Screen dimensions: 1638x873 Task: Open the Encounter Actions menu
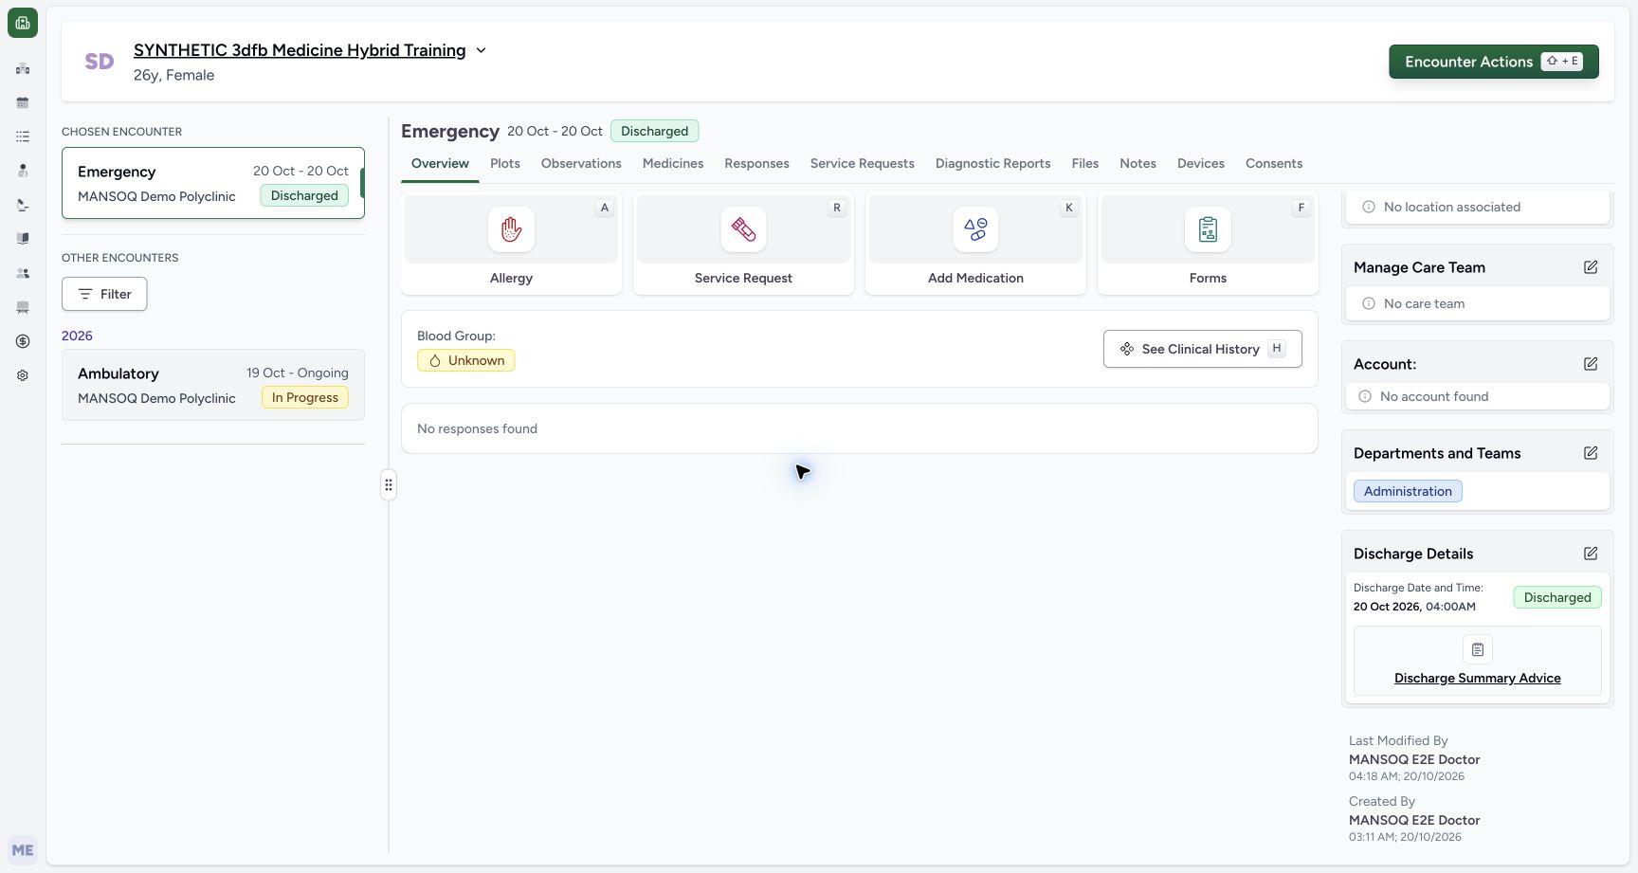click(x=1494, y=62)
